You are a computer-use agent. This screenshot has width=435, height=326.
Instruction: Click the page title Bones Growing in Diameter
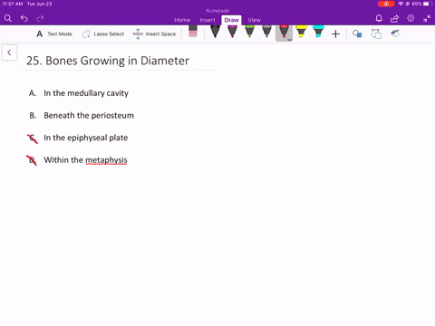(x=108, y=61)
